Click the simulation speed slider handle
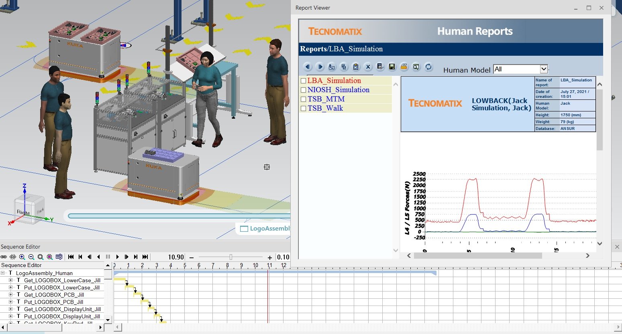The height and width of the screenshot is (334, 622). point(231,257)
